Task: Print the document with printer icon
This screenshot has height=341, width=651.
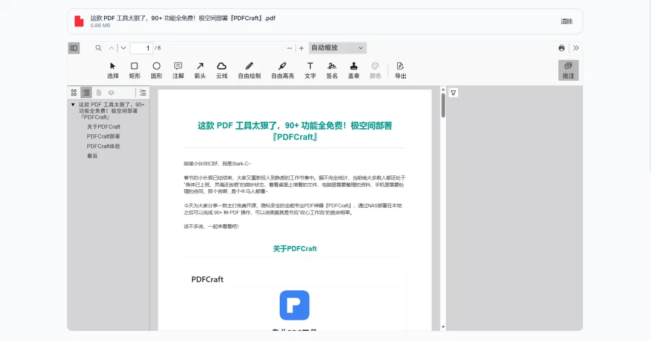Action: coord(562,48)
